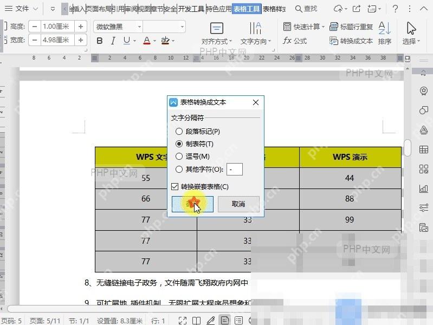Confirm the conversion dialog with OK button
Image resolution: width=433 pixels, height=325 pixels.
point(192,204)
